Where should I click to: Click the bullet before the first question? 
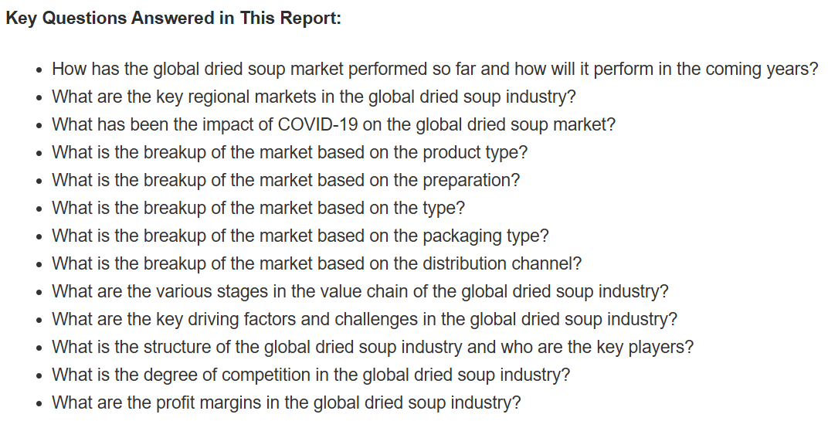[x=39, y=71]
